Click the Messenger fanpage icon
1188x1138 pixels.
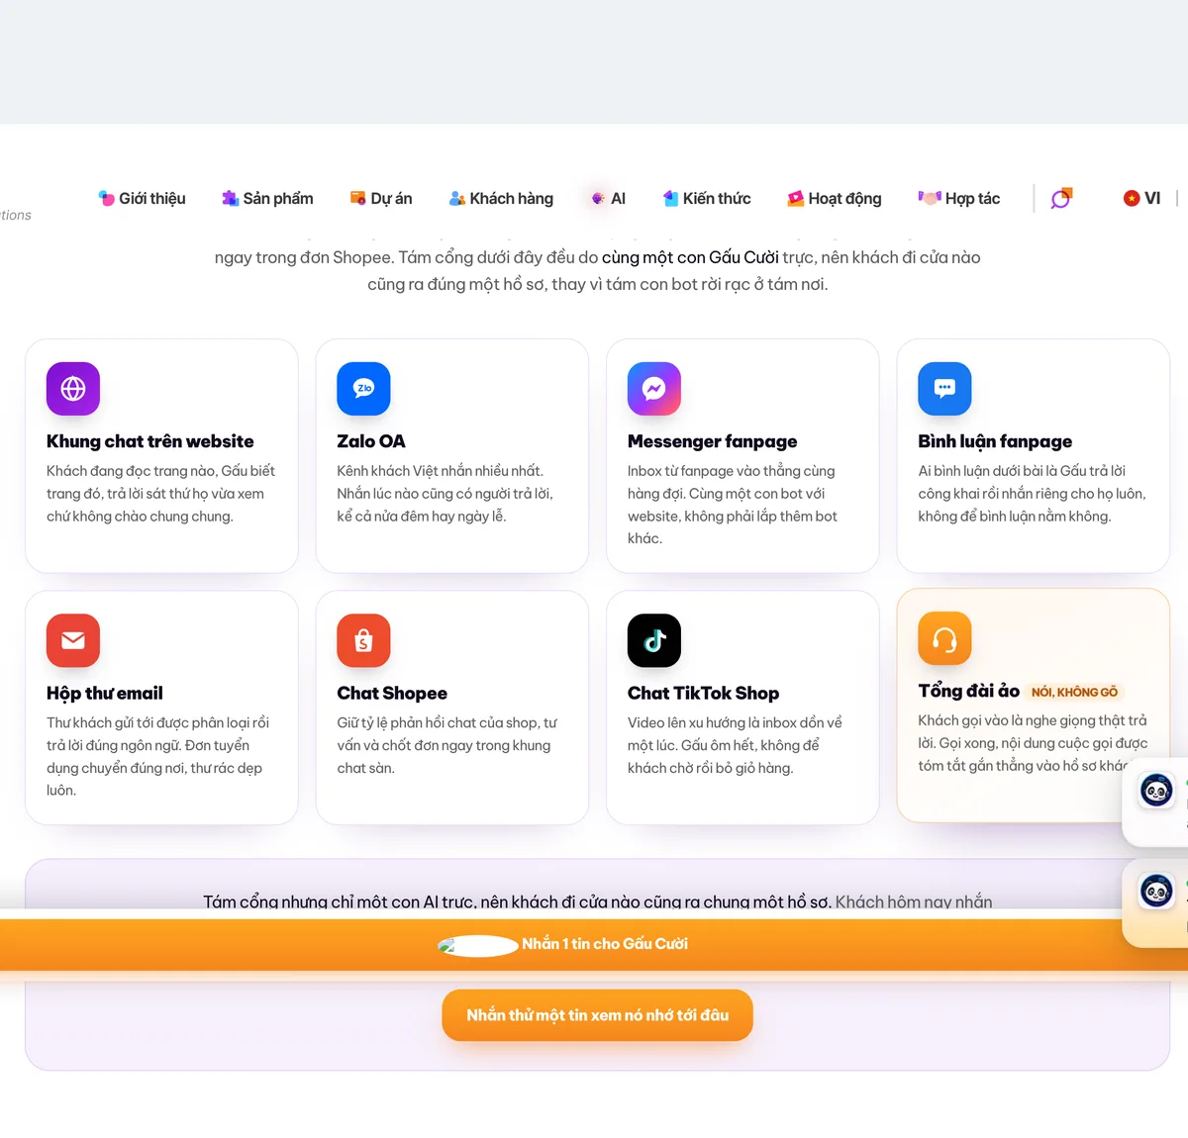(x=654, y=389)
